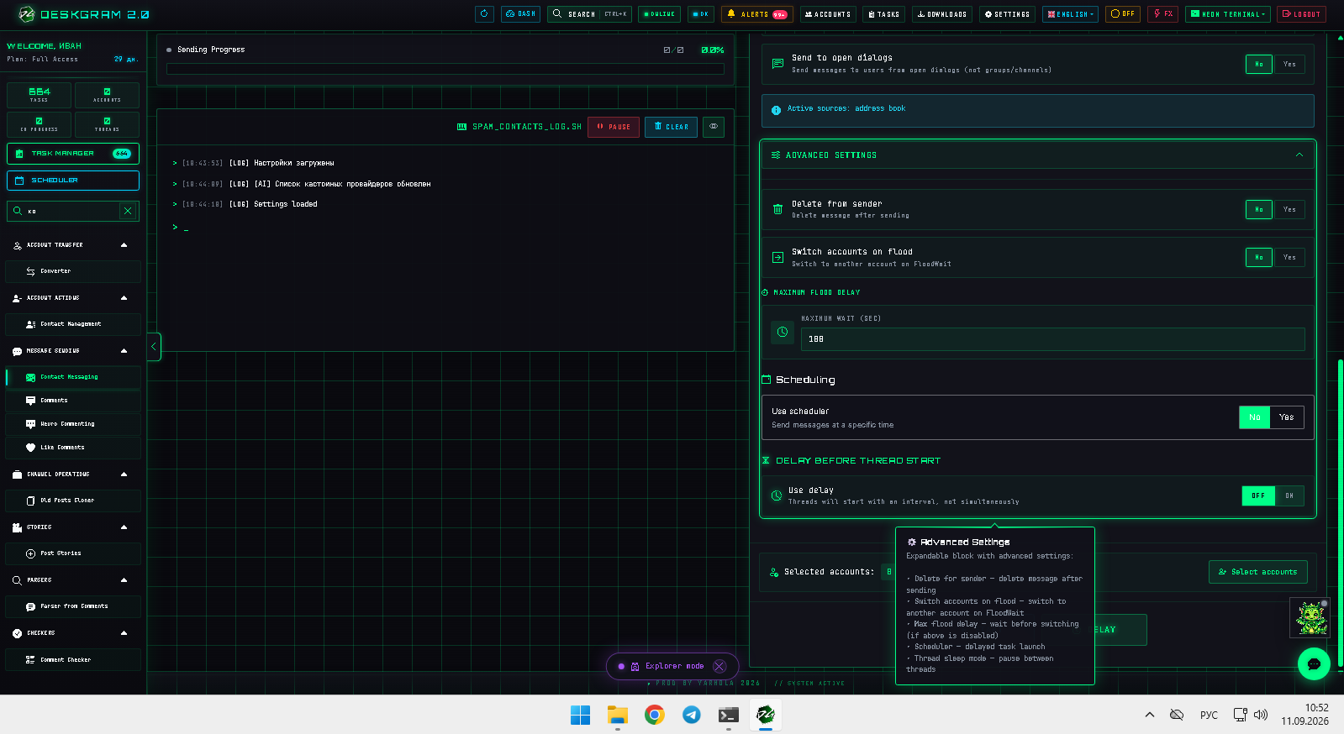The width and height of the screenshot is (1344, 734).
Task: Pause the spam contacts log
Action: pyautogui.click(x=614, y=127)
